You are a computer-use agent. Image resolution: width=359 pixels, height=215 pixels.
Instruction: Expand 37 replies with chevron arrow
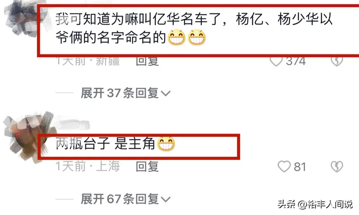pyautogui.click(x=166, y=93)
